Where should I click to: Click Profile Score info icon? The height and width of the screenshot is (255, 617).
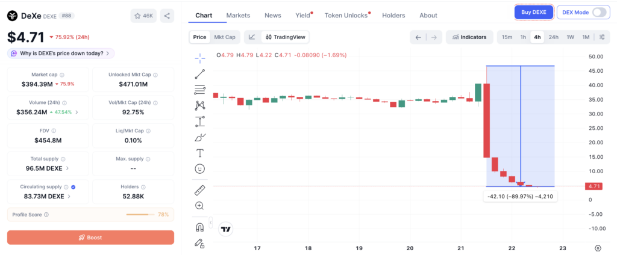point(46,215)
